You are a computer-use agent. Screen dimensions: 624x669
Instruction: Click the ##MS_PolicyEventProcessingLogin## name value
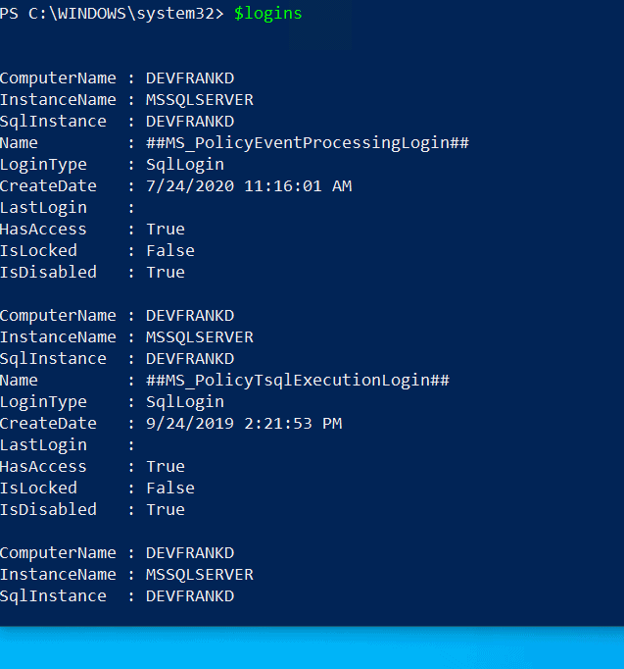[x=307, y=143]
